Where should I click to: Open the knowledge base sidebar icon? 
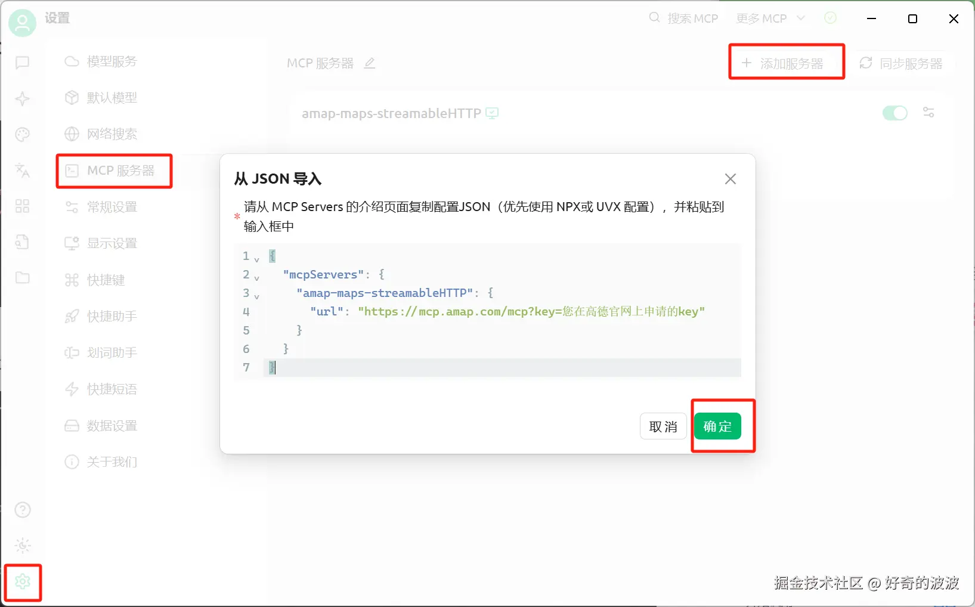[23, 242]
